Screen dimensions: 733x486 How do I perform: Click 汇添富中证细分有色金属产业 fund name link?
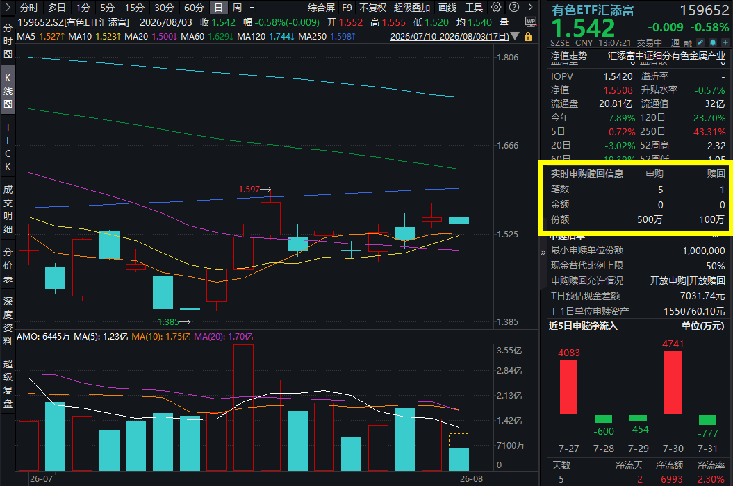click(666, 56)
